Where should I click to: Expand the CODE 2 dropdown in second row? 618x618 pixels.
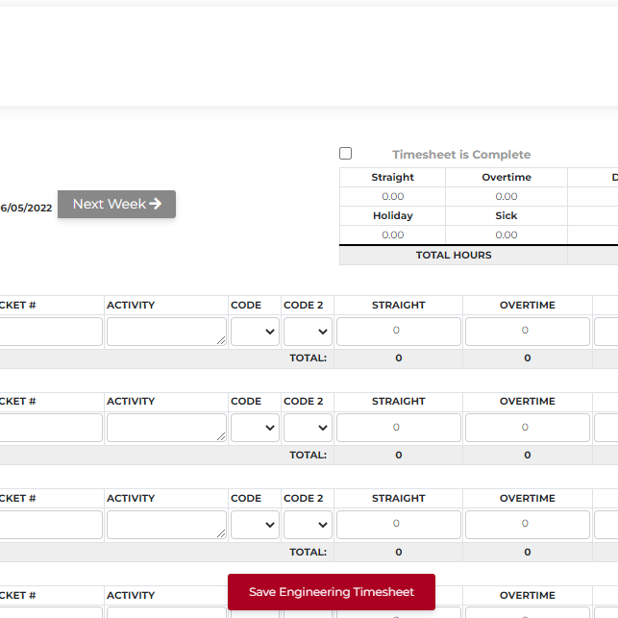pos(308,428)
